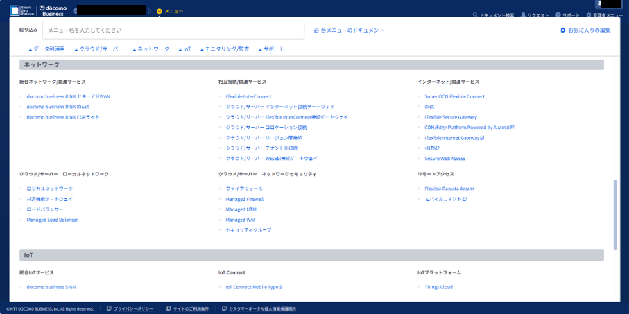The image size is (629, 314).
Task: Collapse the データ利活用 category anchor
Action: coord(46,49)
